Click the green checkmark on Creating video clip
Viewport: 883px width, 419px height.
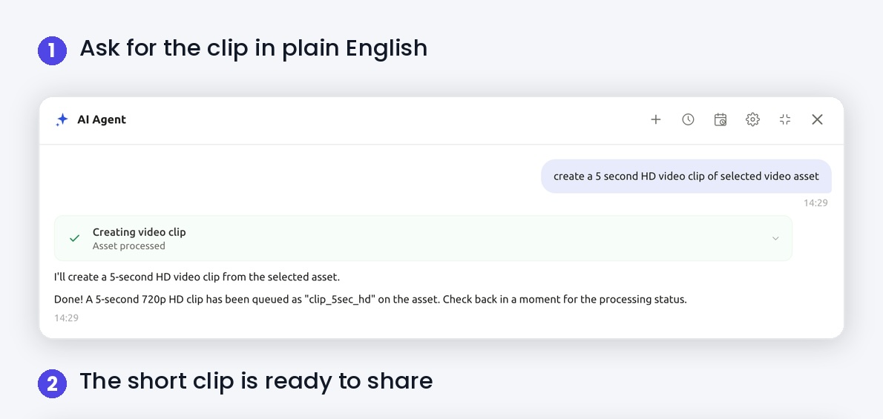(74, 238)
